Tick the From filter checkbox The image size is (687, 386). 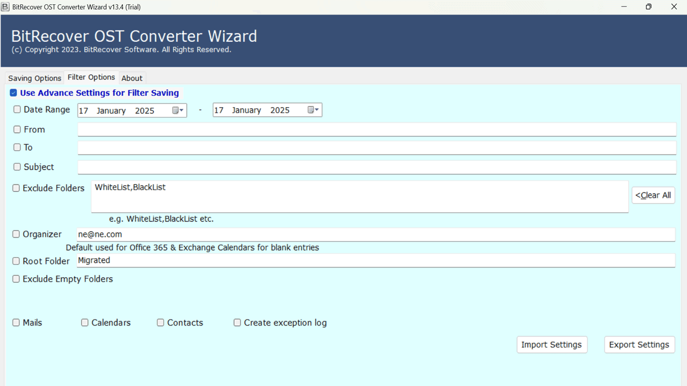[17, 129]
